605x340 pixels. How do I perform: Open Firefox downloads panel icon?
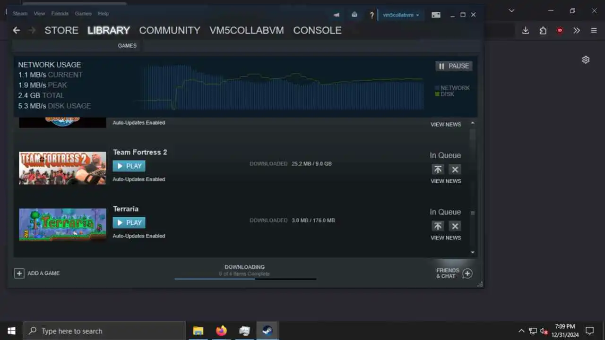[526, 30]
